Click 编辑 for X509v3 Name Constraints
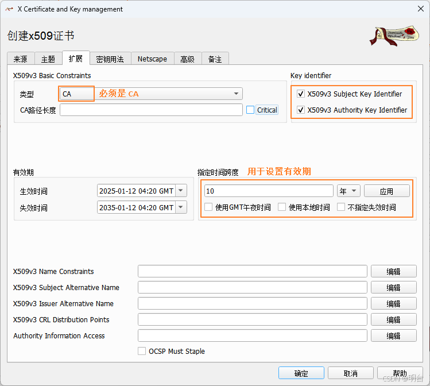 click(x=394, y=271)
